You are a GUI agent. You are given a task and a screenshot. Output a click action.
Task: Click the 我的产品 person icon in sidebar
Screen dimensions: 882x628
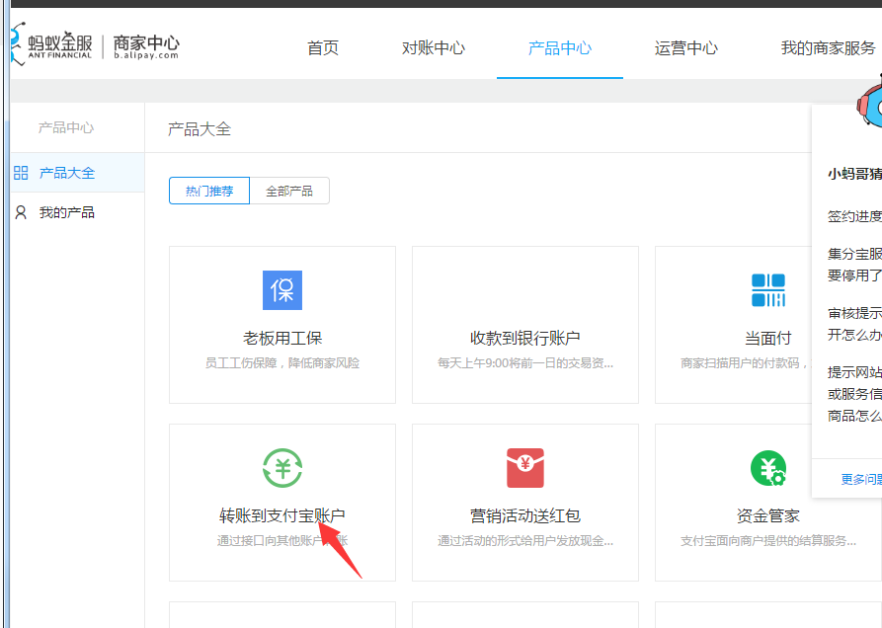21,212
